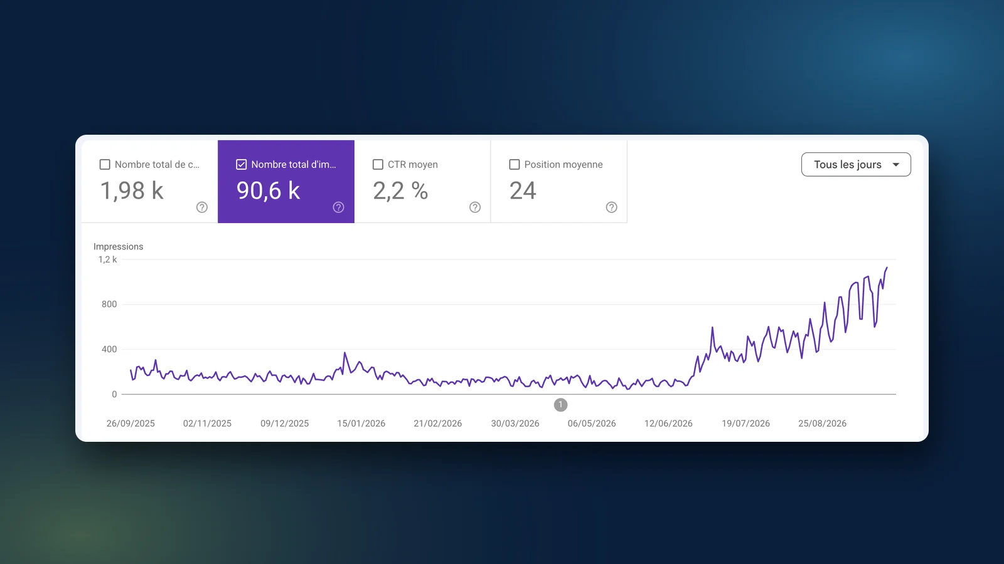Click the 15/01/2026 date label
1004x564 pixels.
361,424
